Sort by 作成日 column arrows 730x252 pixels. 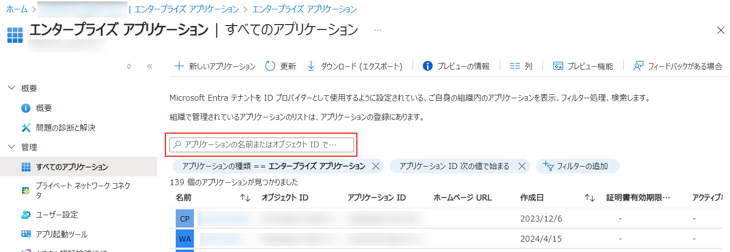pos(590,198)
